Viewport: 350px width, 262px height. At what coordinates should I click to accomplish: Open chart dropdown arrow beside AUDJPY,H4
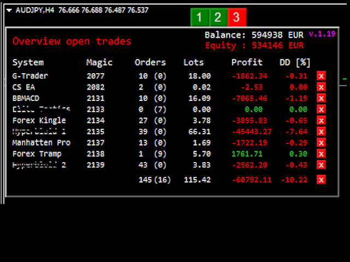(9, 10)
